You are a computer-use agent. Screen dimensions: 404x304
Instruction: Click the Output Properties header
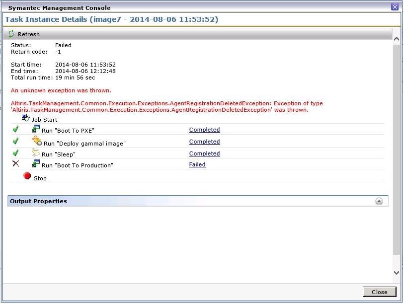tap(198, 201)
